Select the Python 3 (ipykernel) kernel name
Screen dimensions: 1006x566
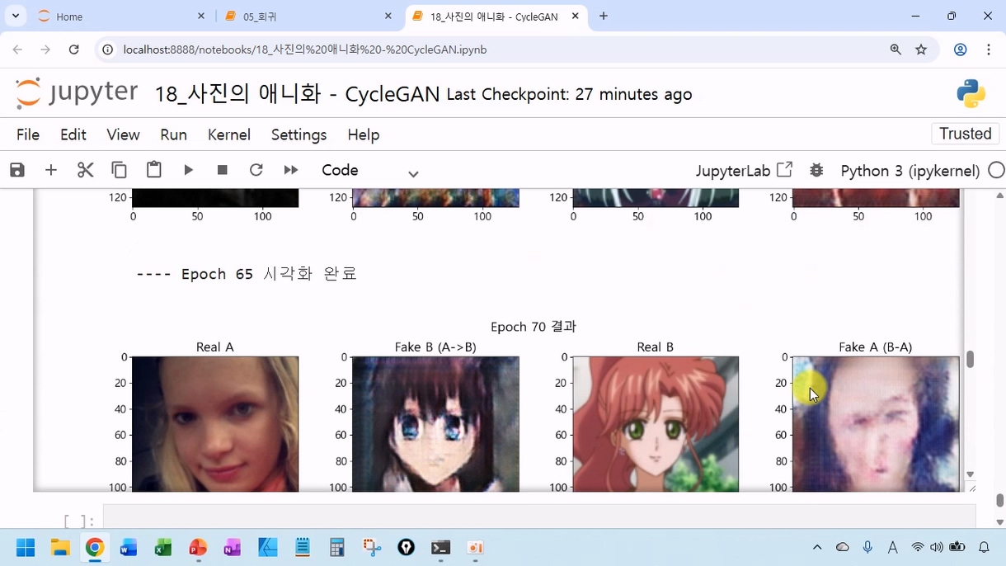(910, 171)
